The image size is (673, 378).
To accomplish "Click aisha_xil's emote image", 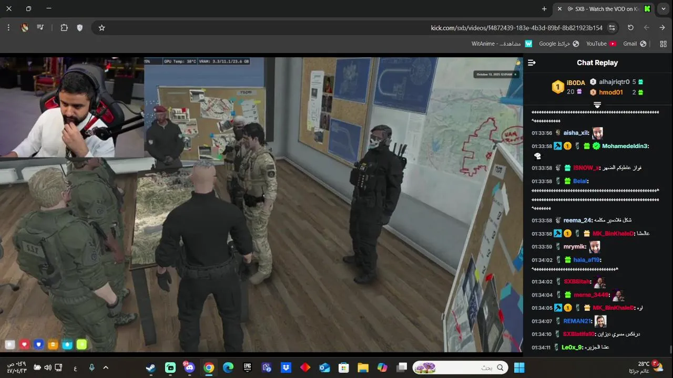I will point(597,133).
